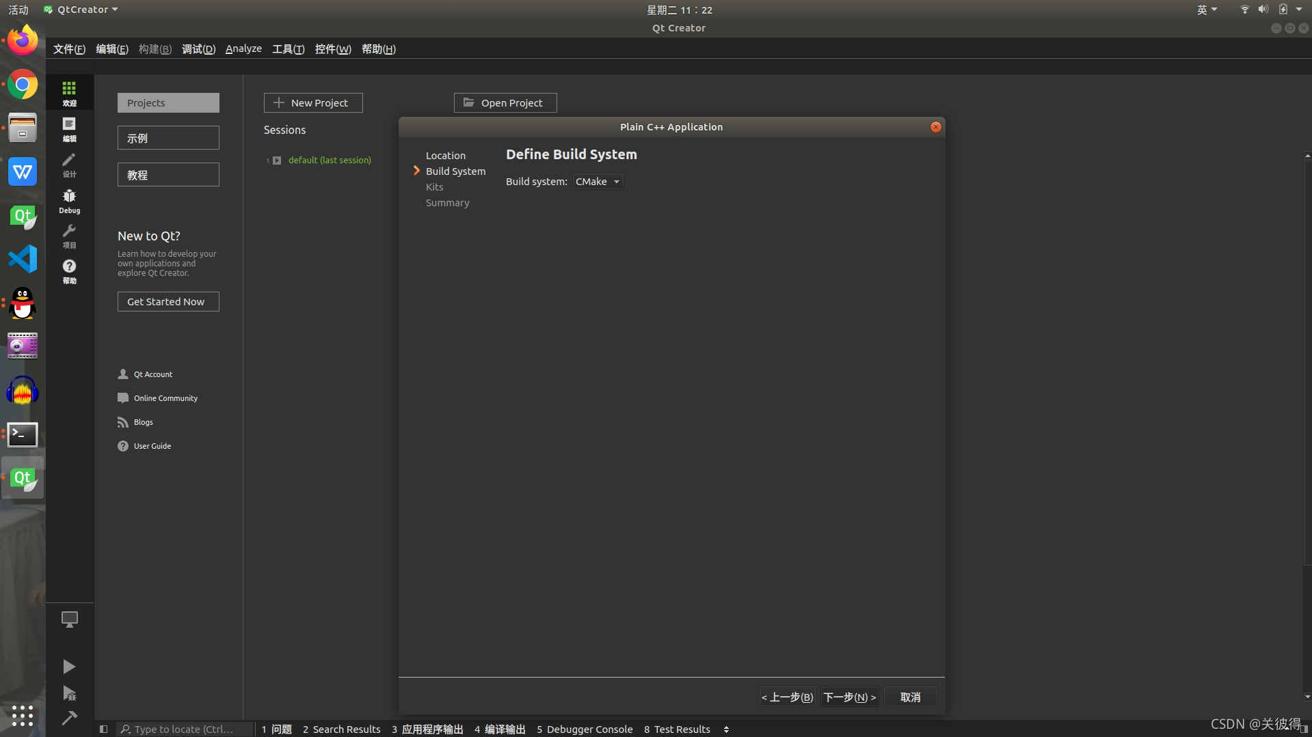Open the Help mode question icon

pos(69,270)
